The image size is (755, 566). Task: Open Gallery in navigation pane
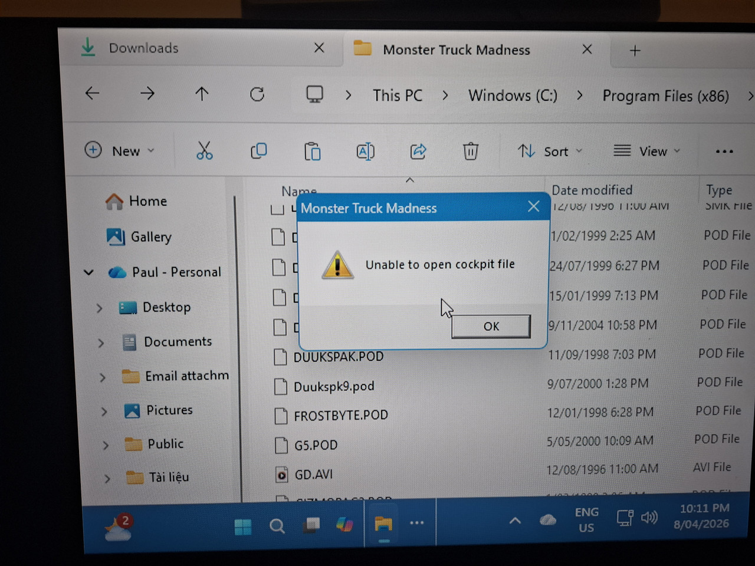tap(139, 236)
